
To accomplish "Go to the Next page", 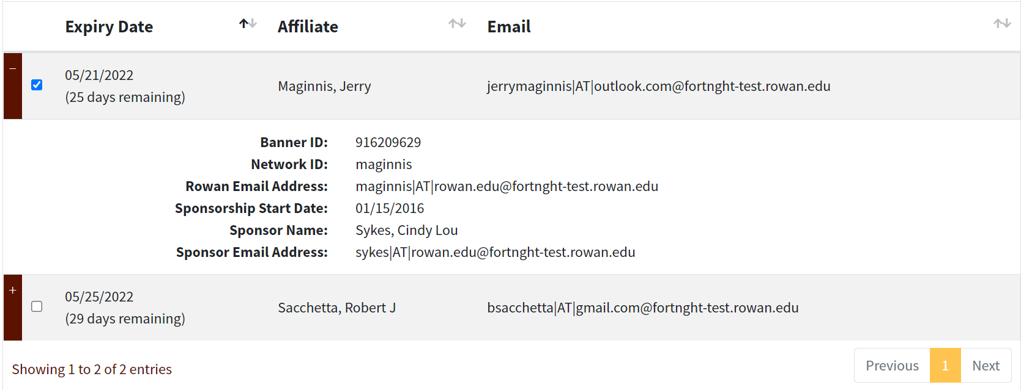I will [x=986, y=366].
